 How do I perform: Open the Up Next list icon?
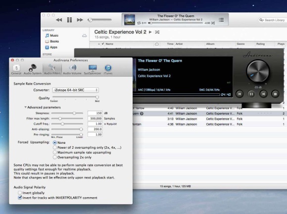(221, 20)
